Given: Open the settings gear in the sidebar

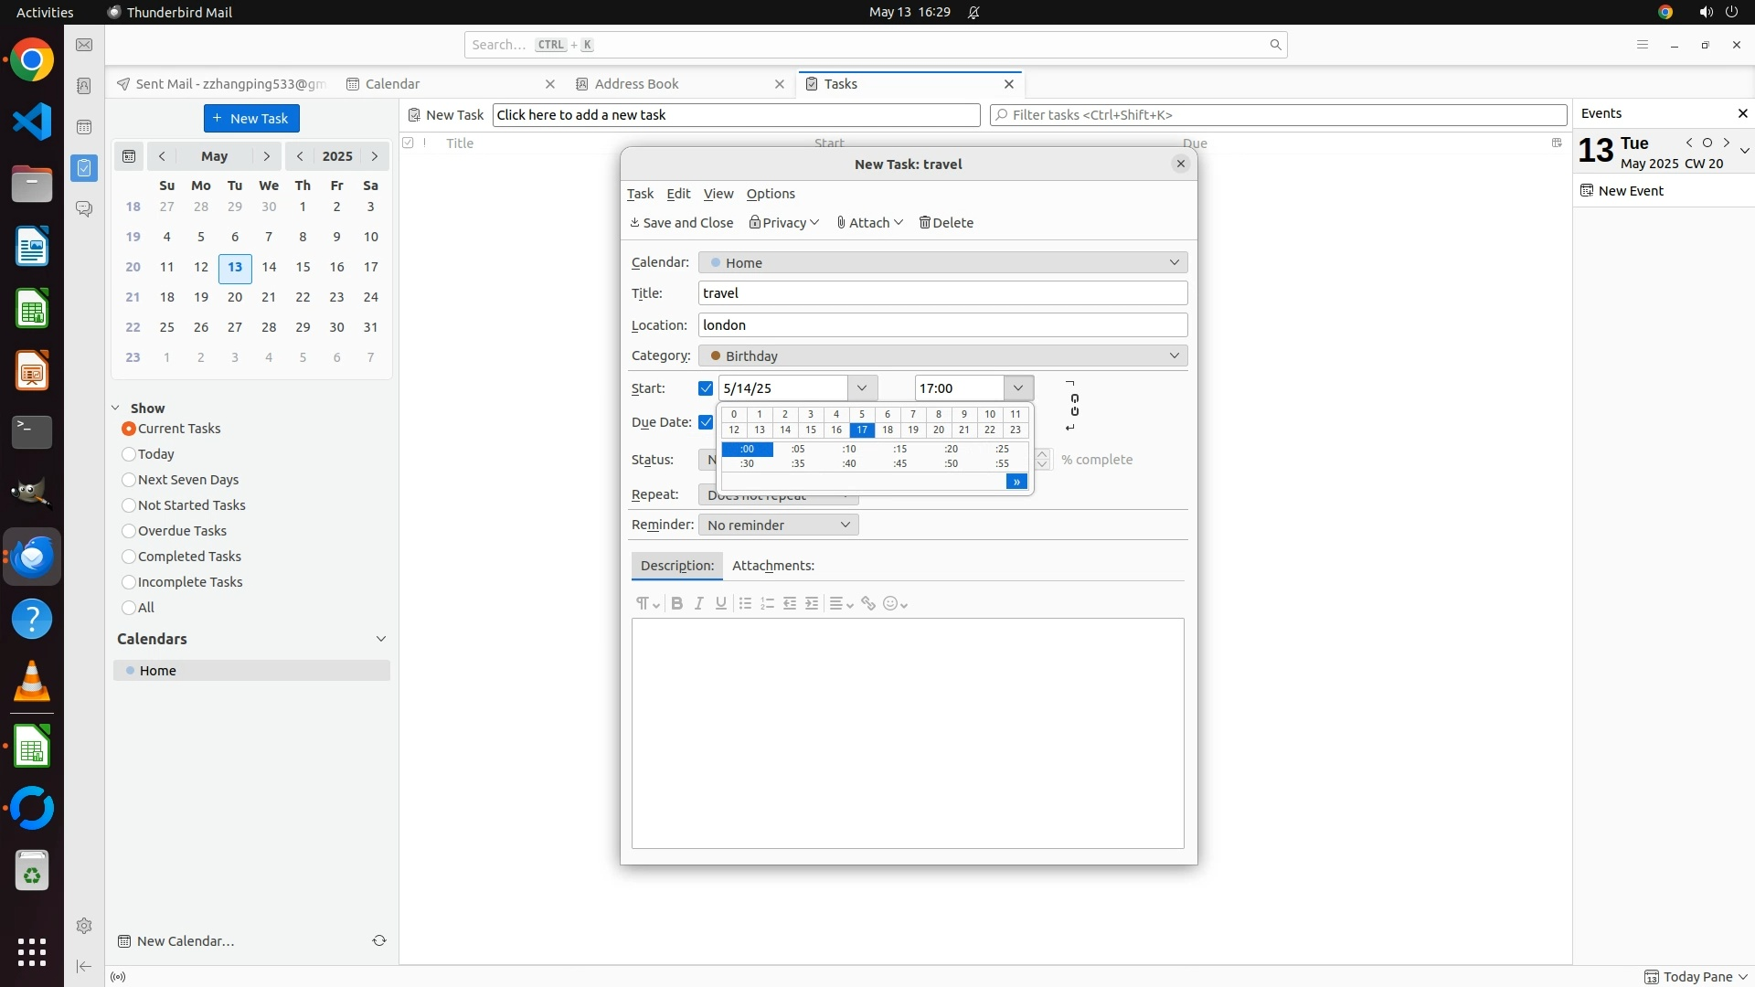Looking at the screenshot, I should point(84,926).
